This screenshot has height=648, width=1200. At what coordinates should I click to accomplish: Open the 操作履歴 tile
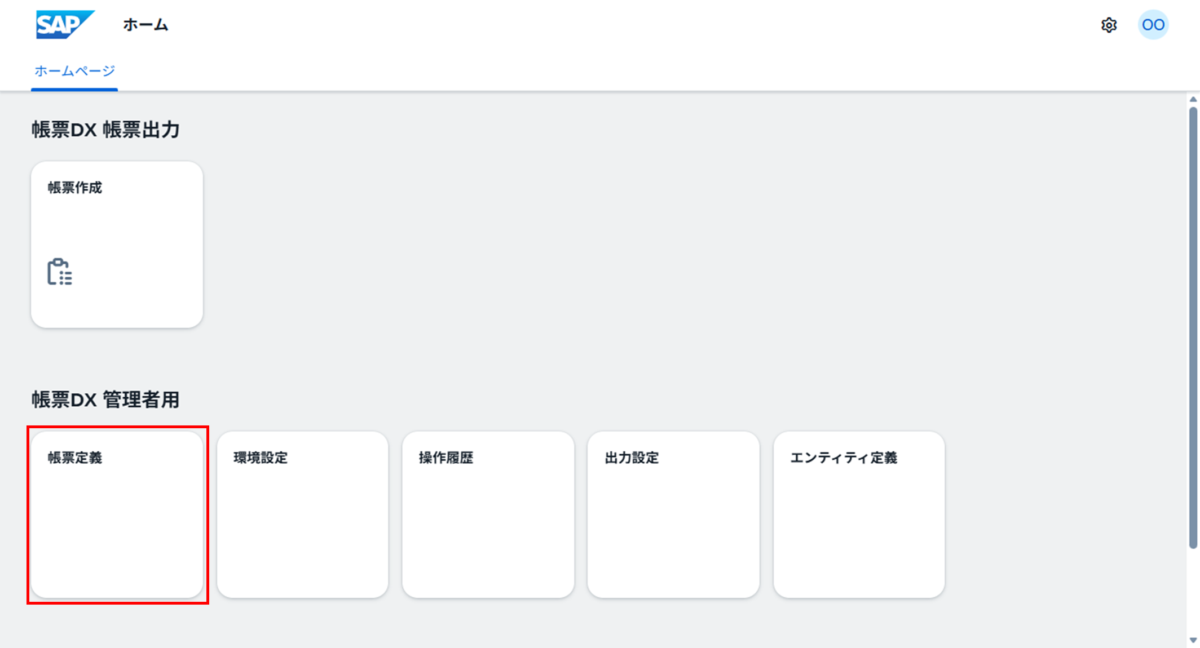pos(488,514)
